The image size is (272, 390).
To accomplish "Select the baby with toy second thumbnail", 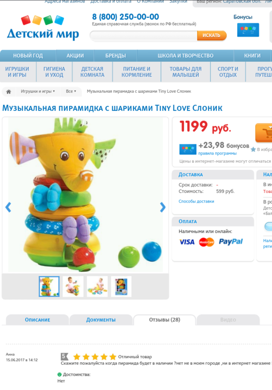I will [73, 286].
